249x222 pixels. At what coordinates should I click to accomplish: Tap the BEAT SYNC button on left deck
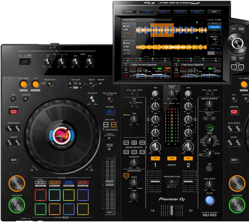pos(106,125)
